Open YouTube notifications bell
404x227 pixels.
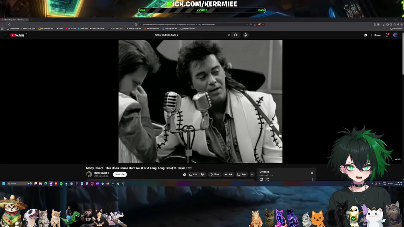click(x=387, y=35)
